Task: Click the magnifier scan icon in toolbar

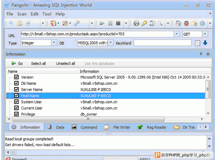Action: 11,23
